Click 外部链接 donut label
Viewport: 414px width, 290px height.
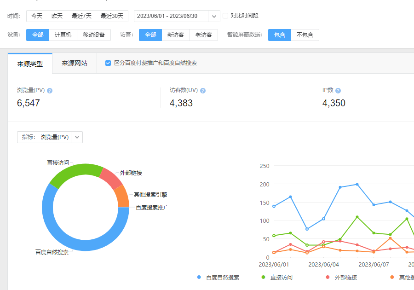[131, 173]
